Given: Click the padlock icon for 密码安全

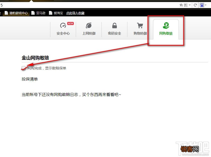Looking at the screenshot, I should pos(115,25).
